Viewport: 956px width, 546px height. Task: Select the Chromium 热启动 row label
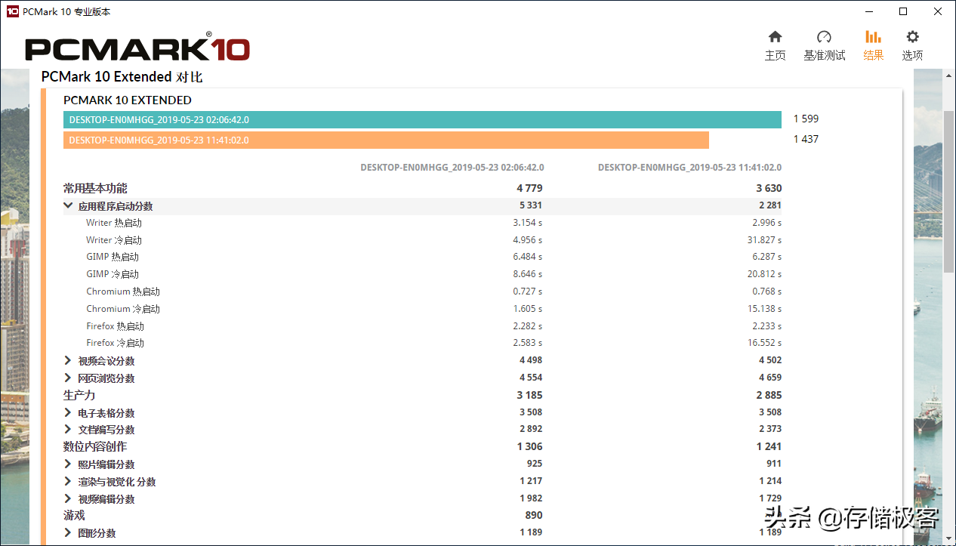123,292
